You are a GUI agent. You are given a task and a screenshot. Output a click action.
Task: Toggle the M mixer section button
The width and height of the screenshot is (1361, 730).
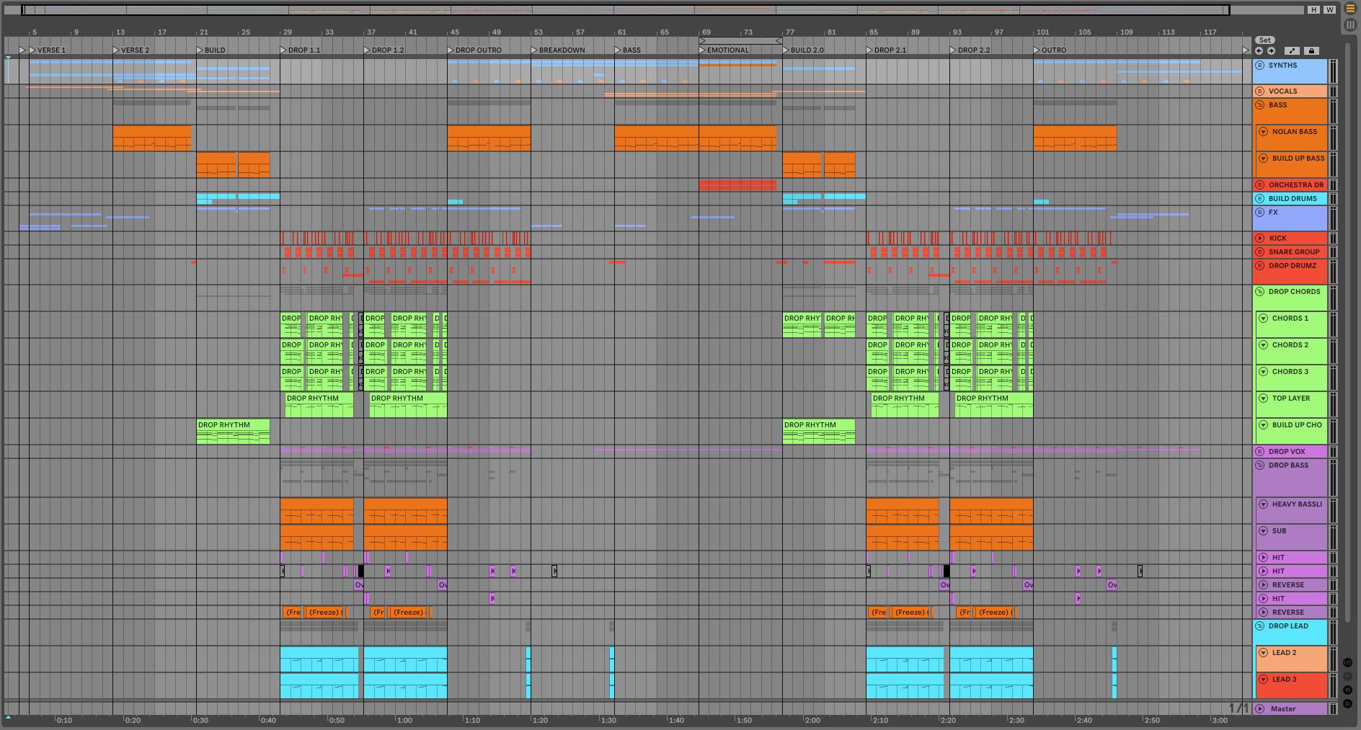pyautogui.click(x=1347, y=690)
